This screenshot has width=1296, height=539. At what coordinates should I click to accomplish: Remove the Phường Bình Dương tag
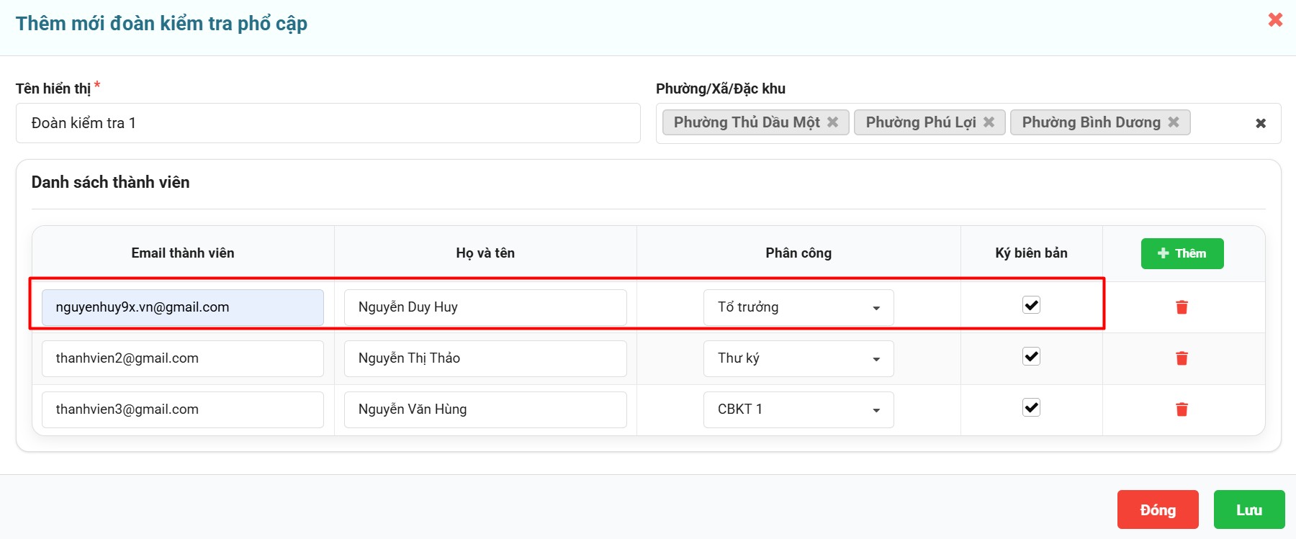1174,122
